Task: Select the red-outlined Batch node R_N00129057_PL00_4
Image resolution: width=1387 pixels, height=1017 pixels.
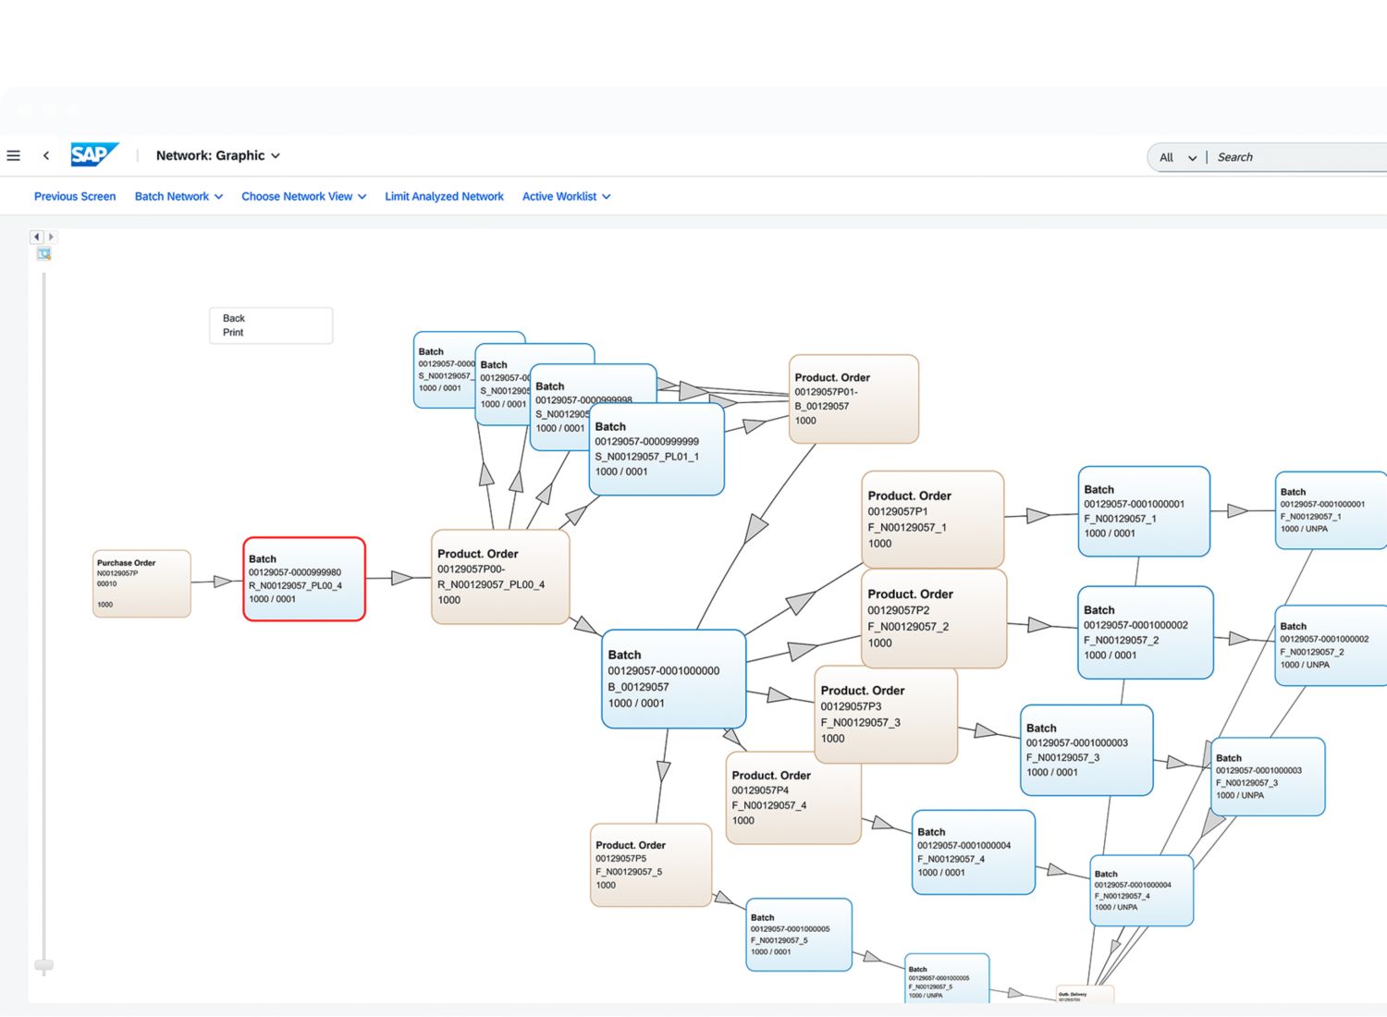Action: [304, 579]
